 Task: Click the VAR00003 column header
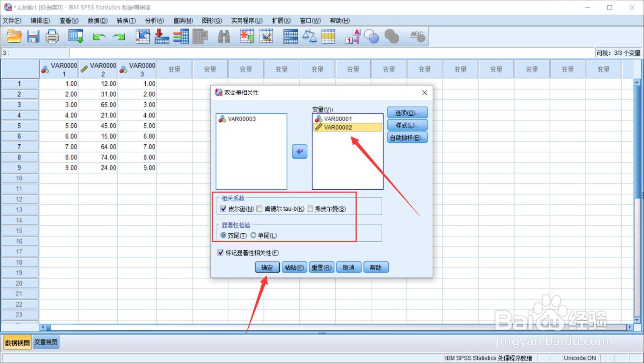coord(137,69)
